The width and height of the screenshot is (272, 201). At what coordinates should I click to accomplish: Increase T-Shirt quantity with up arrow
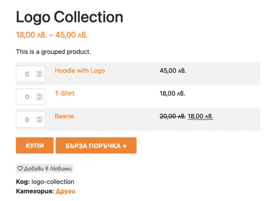[39, 95]
